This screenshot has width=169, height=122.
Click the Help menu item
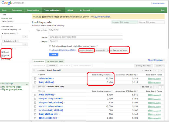163,10
